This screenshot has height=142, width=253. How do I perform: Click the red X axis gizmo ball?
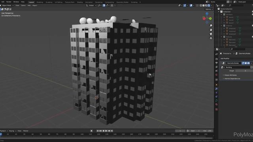point(204,19)
